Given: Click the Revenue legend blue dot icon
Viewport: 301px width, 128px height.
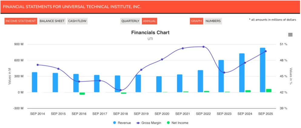Looking at the screenshot, I should (x=114, y=123).
